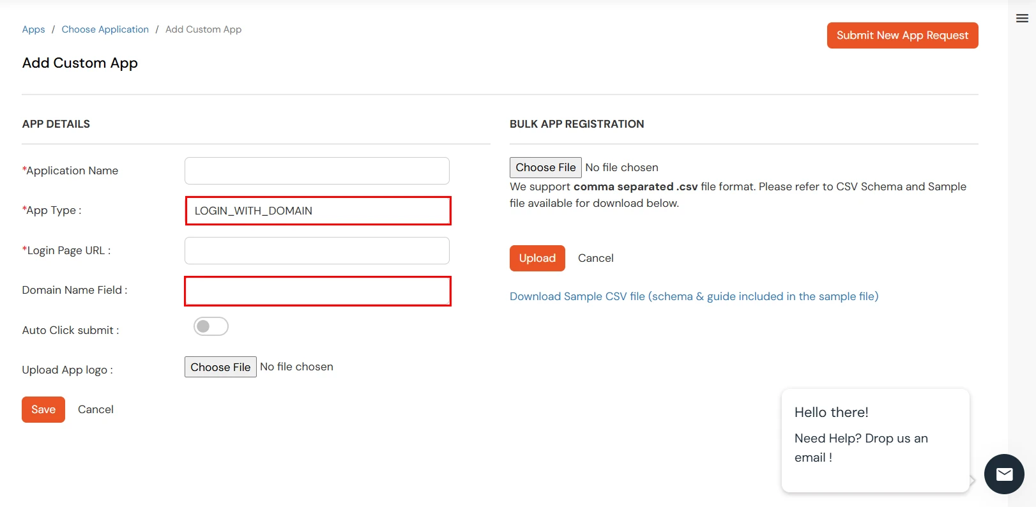Focus the Application Name input field
This screenshot has height=507, width=1036.
pos(317,170)
